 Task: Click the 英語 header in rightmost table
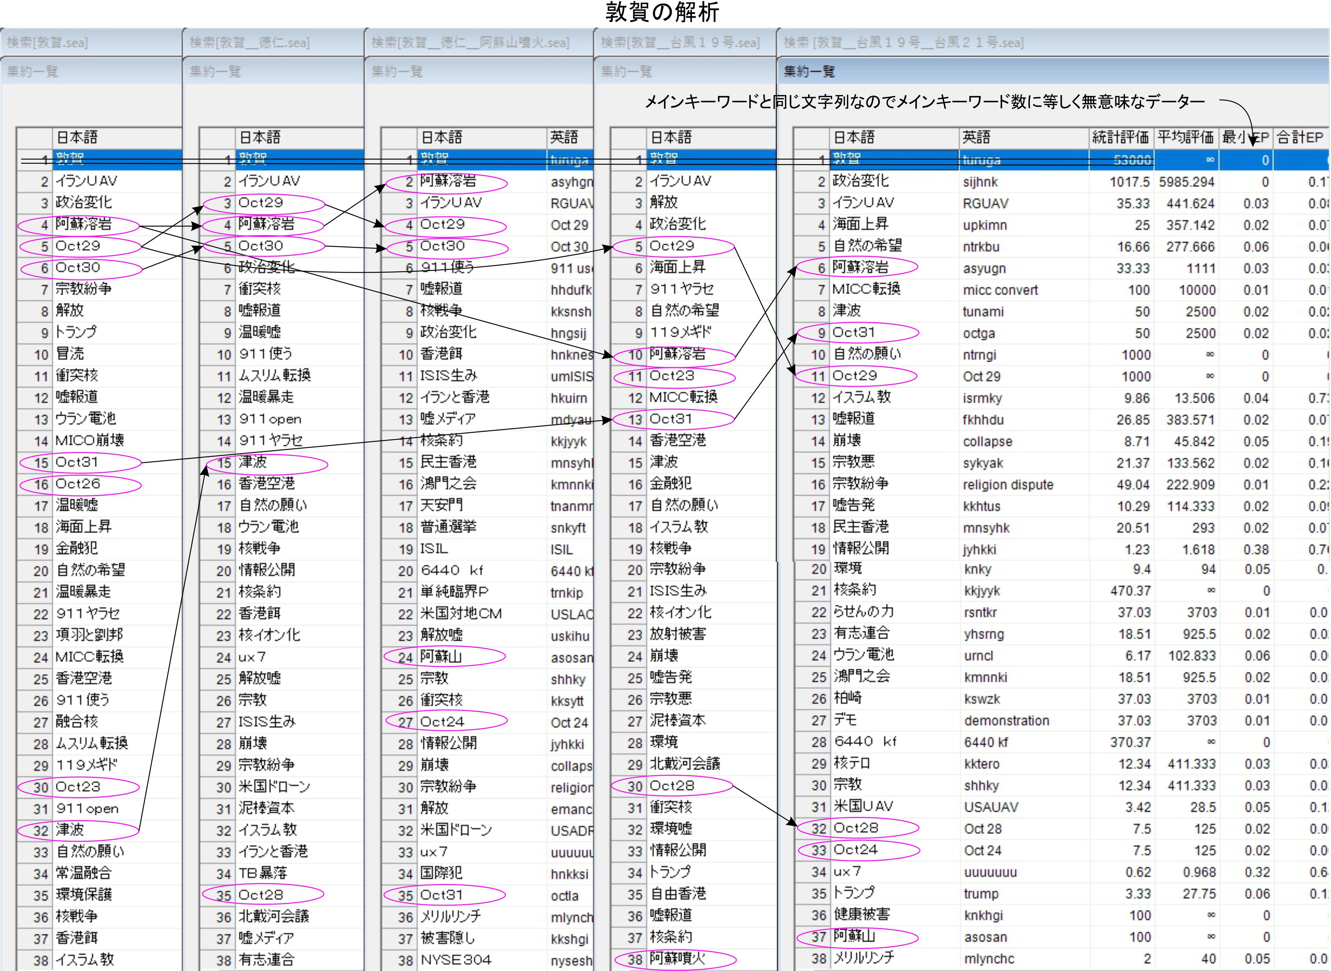976,138
